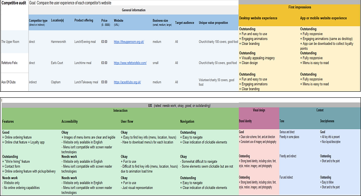The height and width of the screenshot is (196, 361).
Task: Click 'Volunteer/charity 50 covers' cell
Action: [x=216, y=82]
